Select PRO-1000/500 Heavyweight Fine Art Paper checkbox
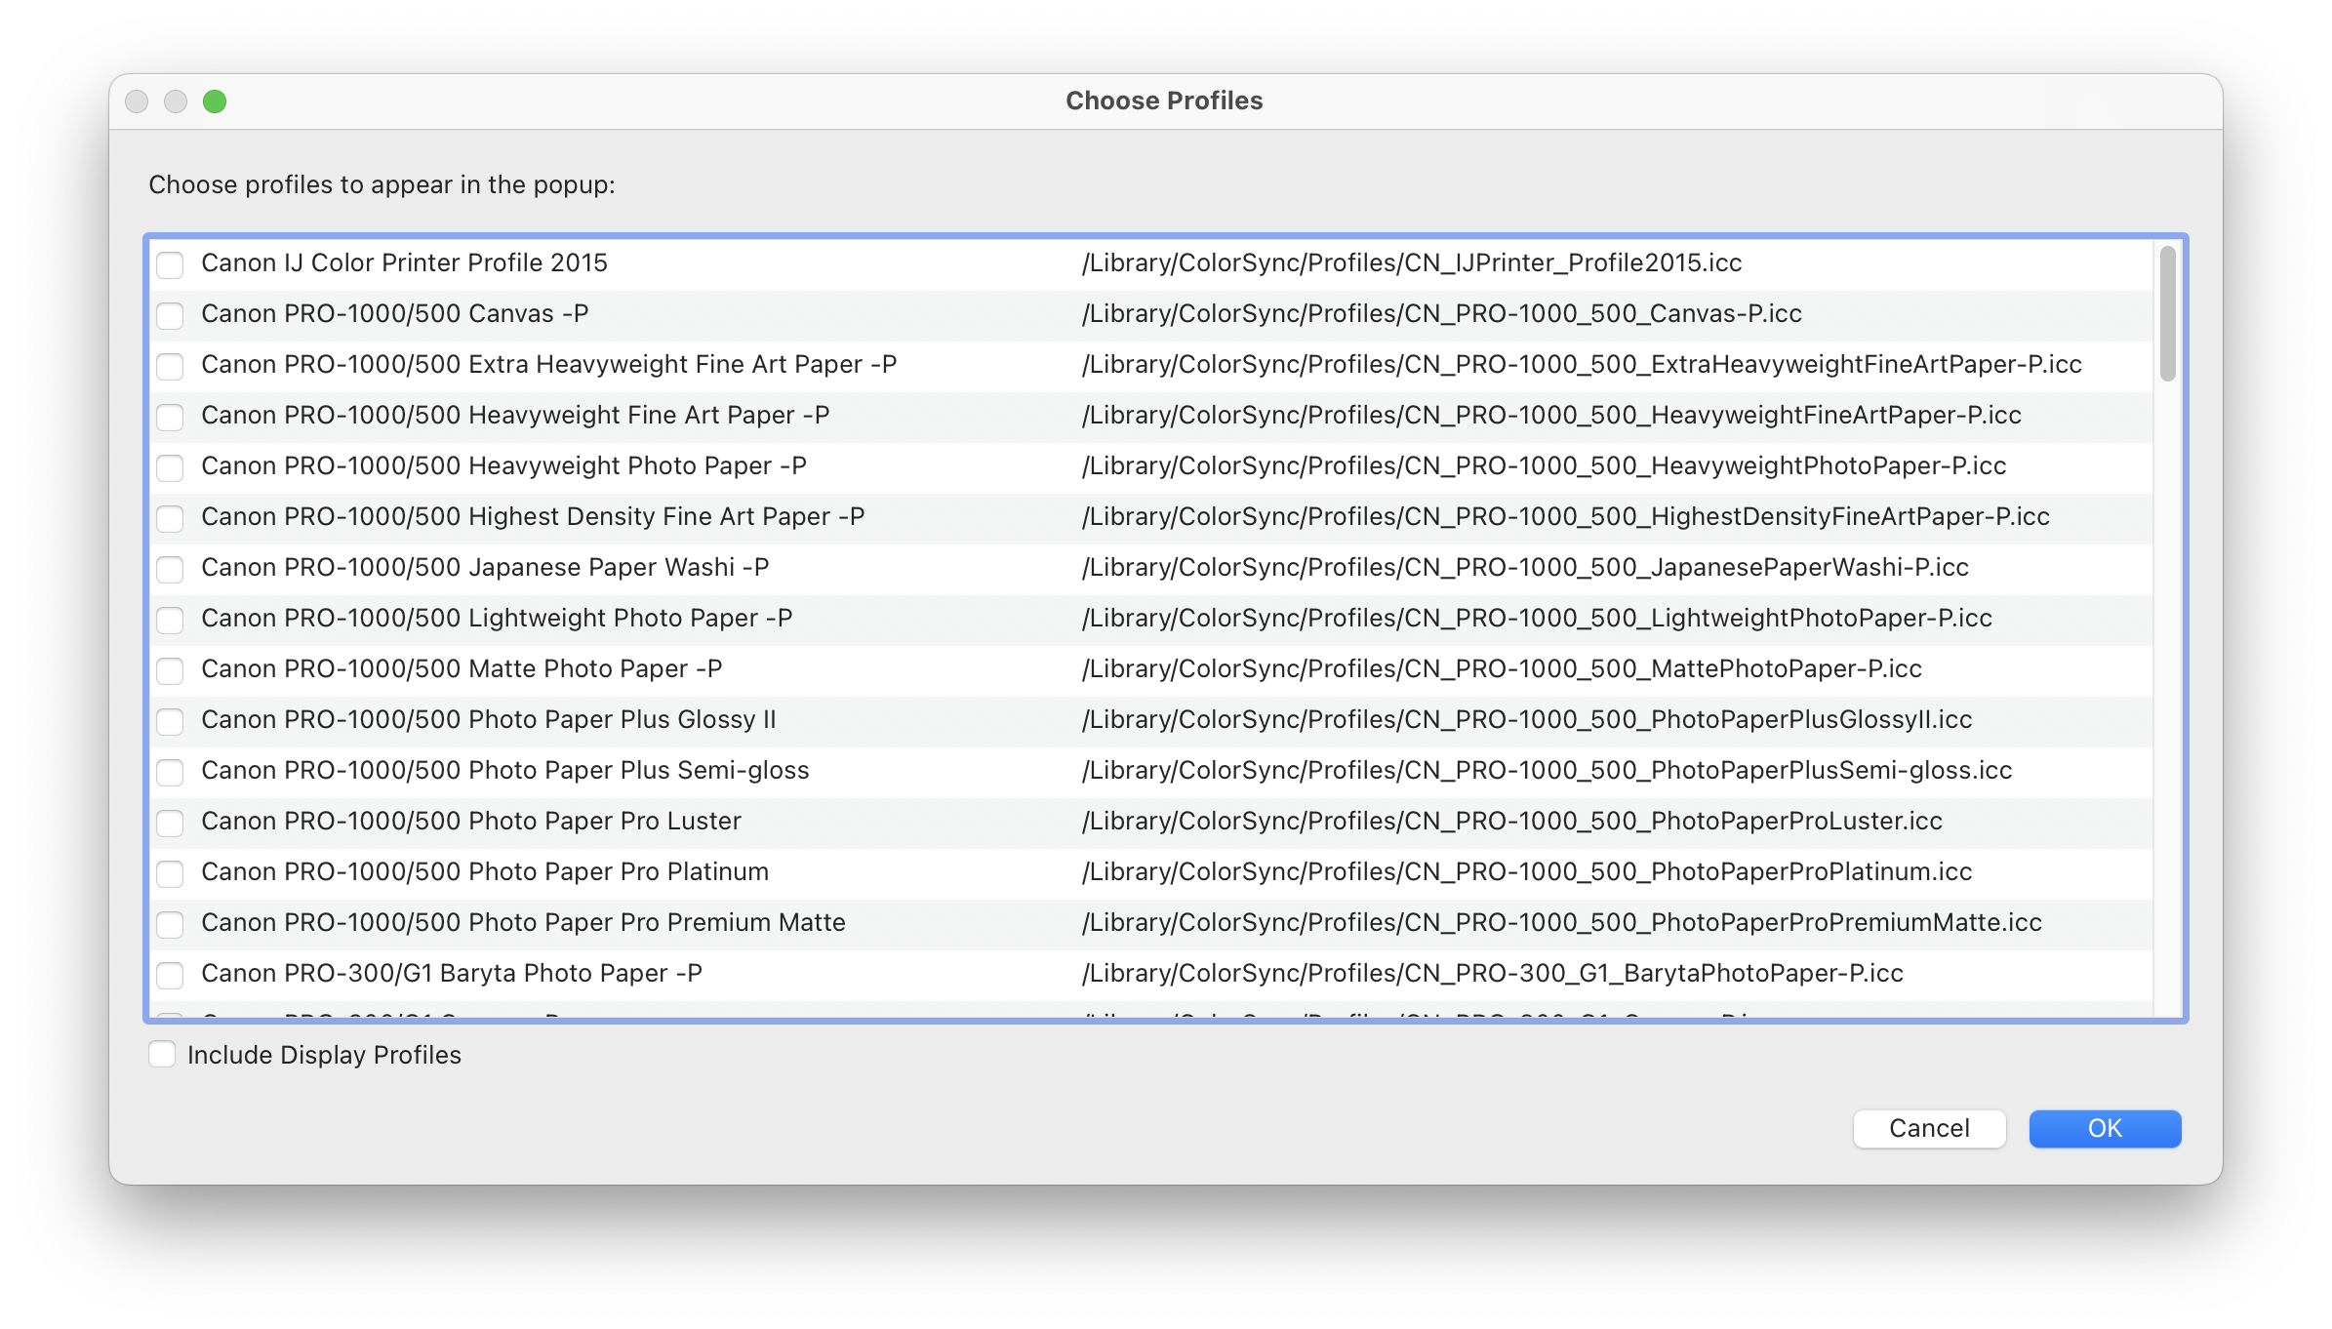The image size is (2332, 1329). tap(170, 417)
